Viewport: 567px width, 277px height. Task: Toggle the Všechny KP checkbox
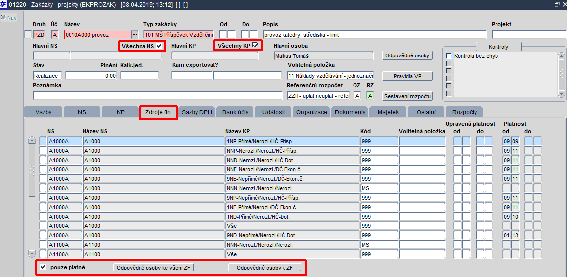pyautogui.click(x=255, y=46)
